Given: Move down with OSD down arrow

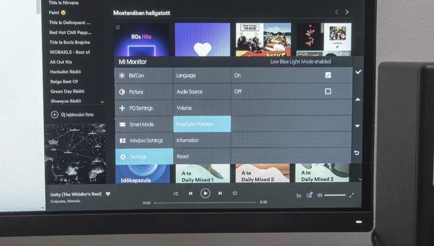Looking at the screenshot, I should pos(357,126).
